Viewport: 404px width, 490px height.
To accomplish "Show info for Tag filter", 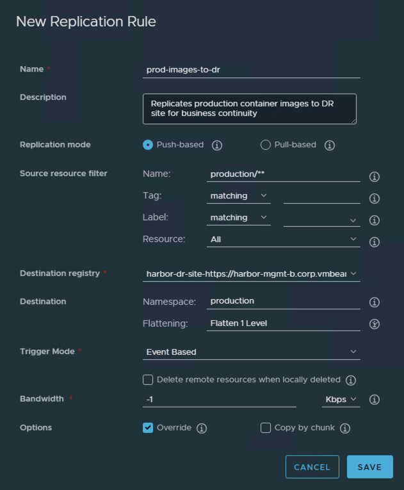I will 375,199.
